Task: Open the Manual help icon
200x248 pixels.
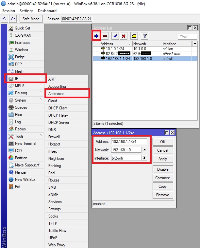Action: coord(11,172)
